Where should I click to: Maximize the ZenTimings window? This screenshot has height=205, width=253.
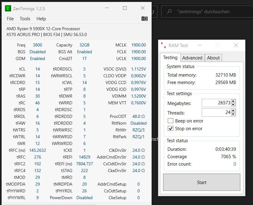tap(125, 8)
